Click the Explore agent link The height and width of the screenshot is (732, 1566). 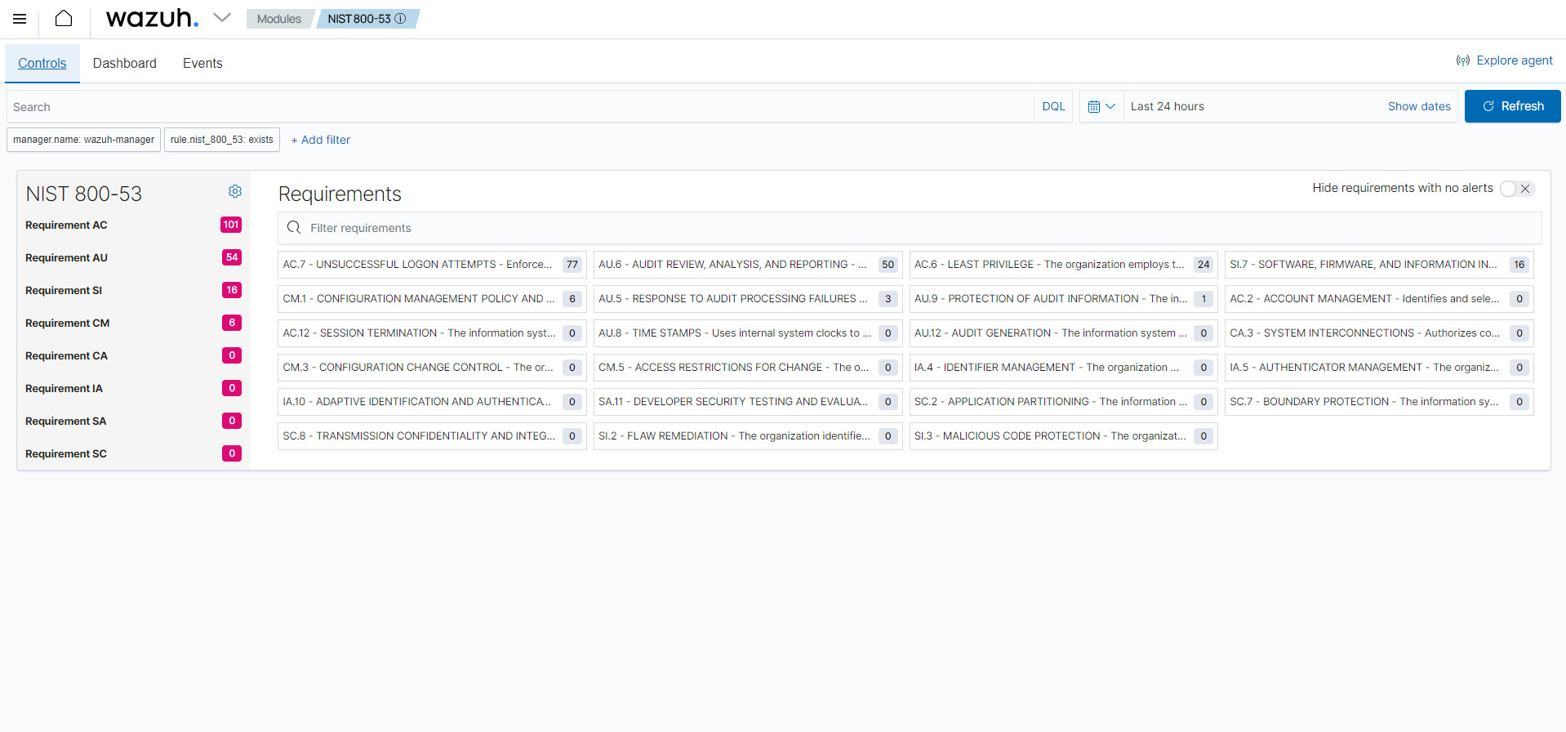click(1515, 60)
